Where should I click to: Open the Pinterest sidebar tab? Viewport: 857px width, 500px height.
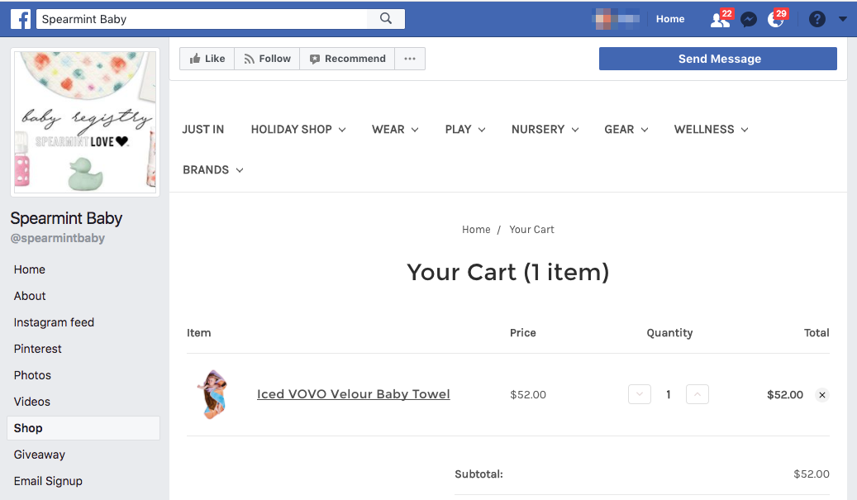pos(38,349)
